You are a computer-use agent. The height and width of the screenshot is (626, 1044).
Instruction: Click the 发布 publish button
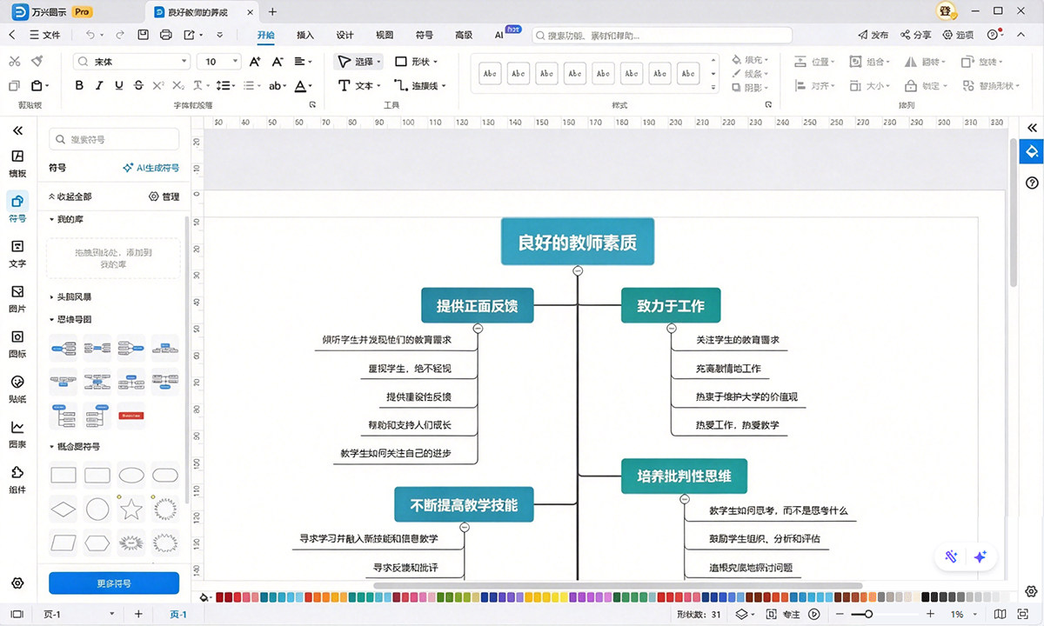(873, 35)
